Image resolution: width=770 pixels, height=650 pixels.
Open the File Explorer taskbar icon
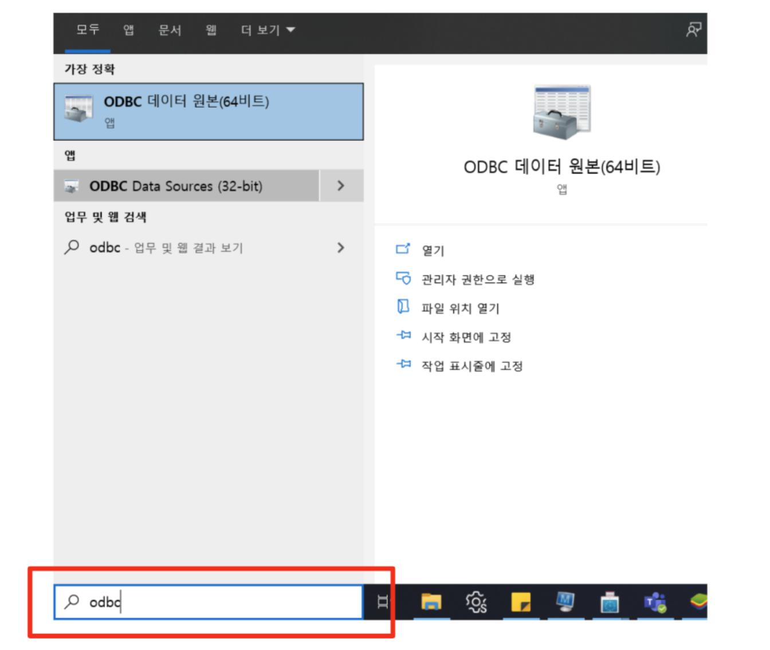pyautogui.click(x=431, y=602)
